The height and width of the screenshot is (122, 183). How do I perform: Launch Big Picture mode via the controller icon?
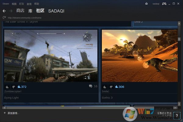point(164,4)
